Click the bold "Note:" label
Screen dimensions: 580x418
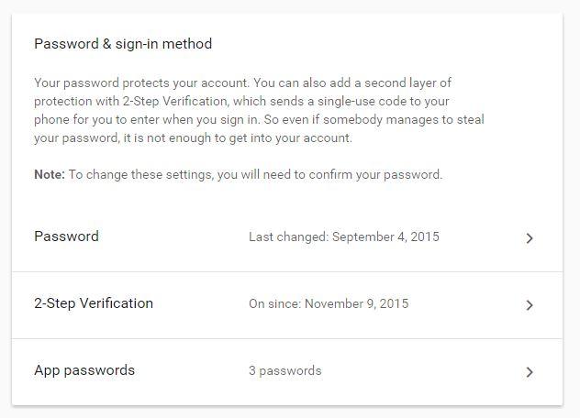tap(50, 174)
